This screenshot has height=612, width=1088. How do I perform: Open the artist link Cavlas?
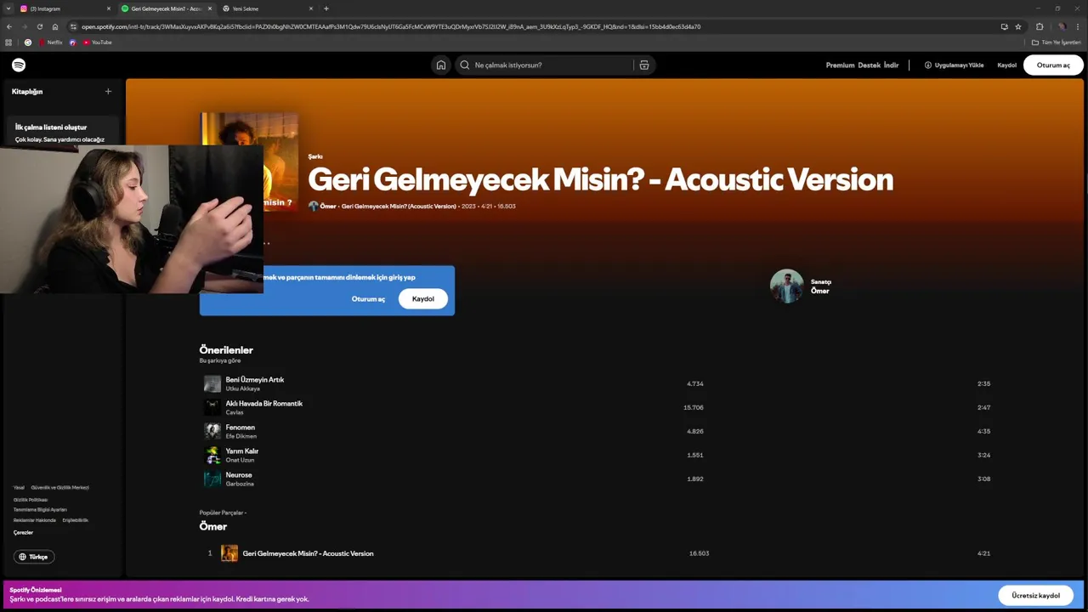coord(235,412)
